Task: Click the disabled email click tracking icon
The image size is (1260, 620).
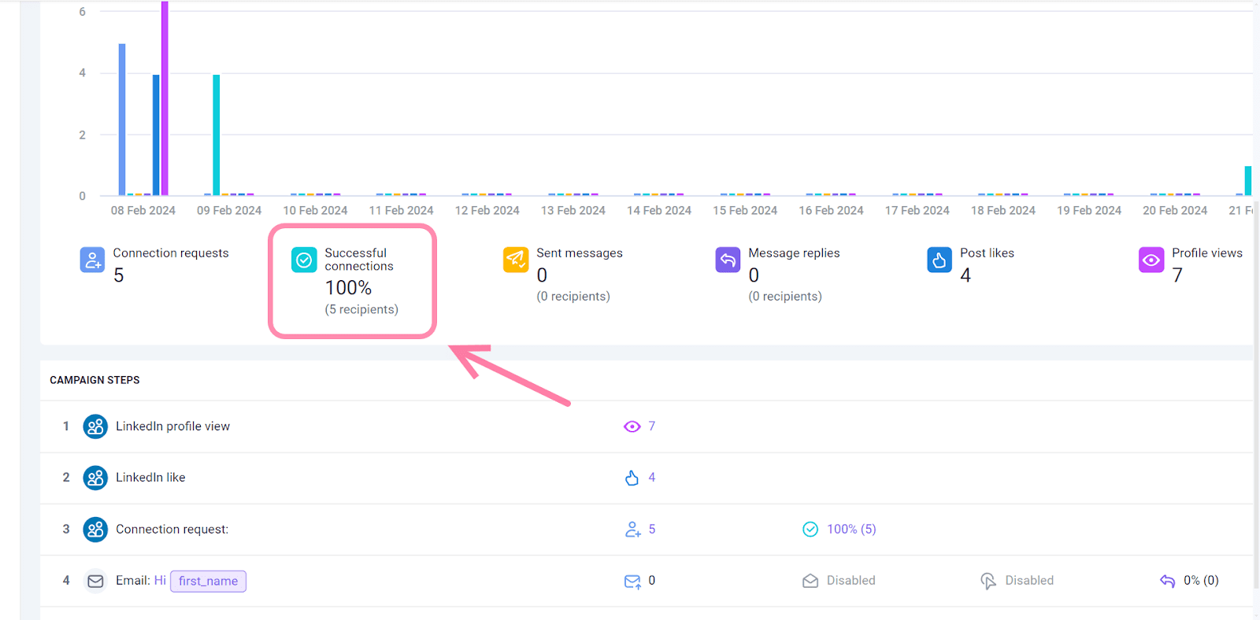Action: (x=988, y=581)
